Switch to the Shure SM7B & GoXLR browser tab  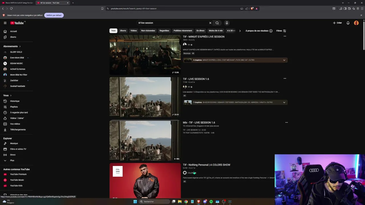(18, 3)
